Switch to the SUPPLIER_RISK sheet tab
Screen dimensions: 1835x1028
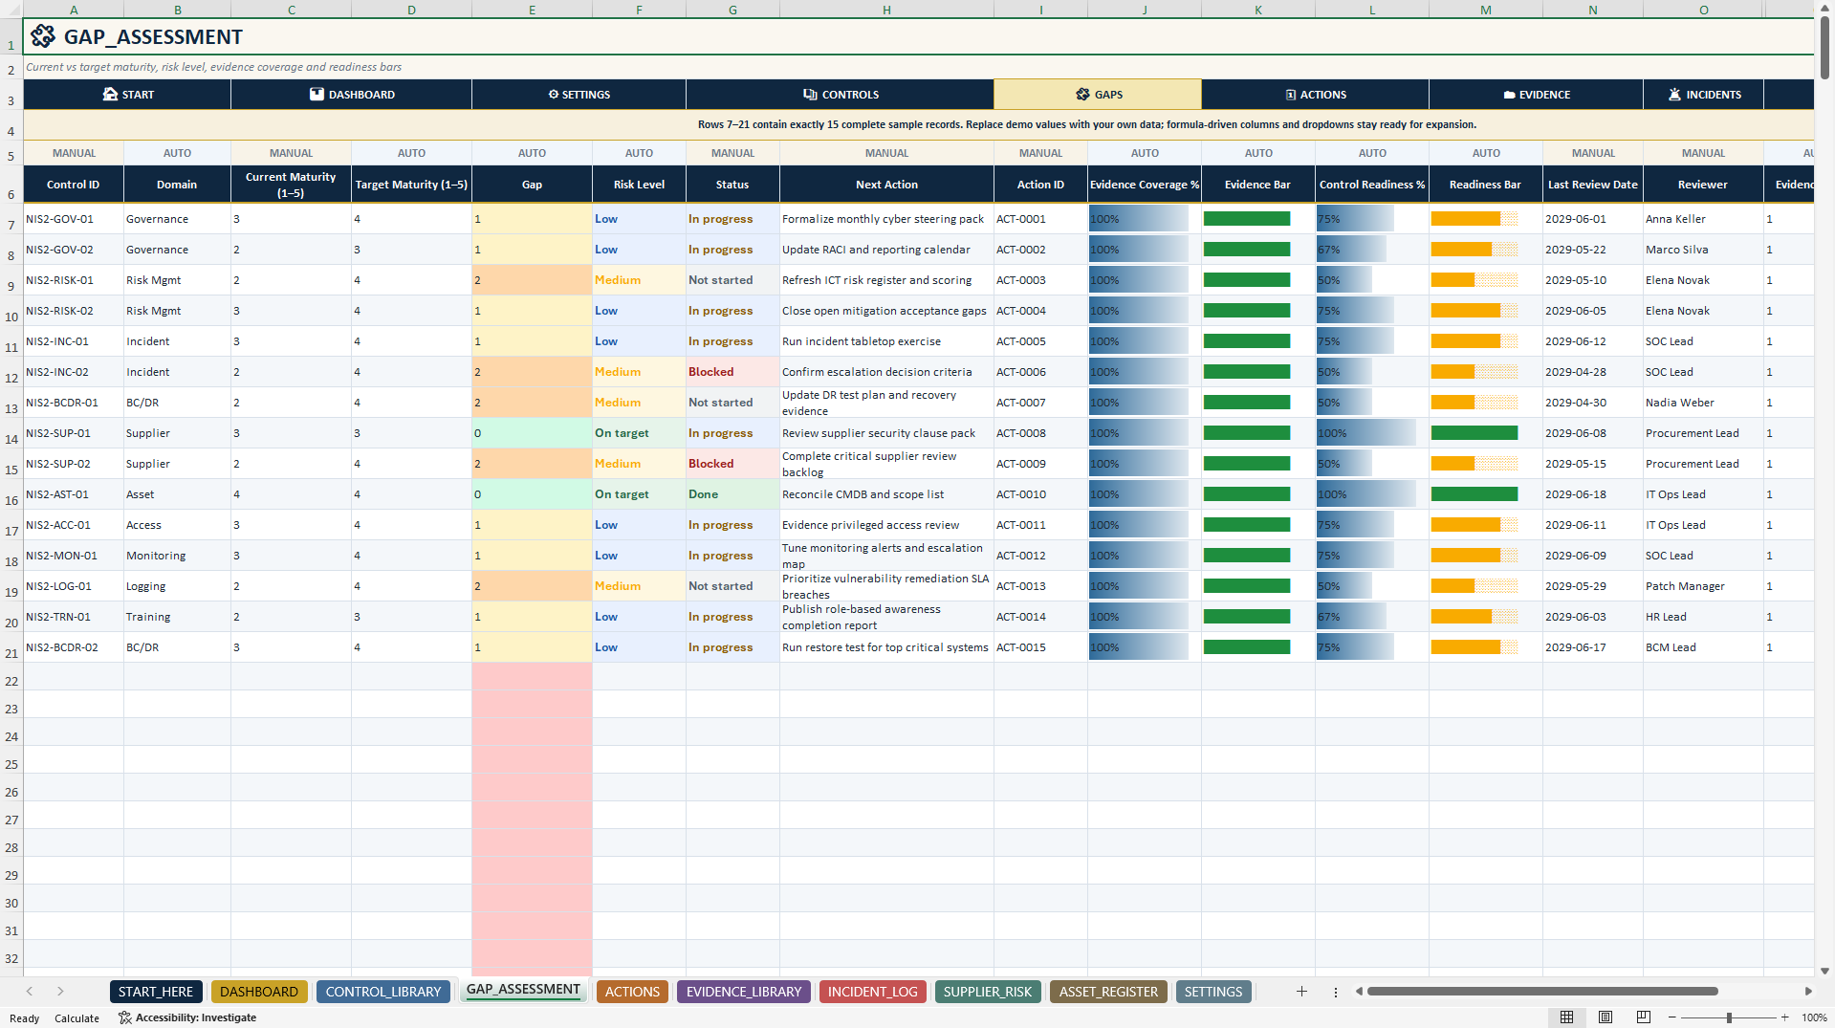click(x=988, y=992)
